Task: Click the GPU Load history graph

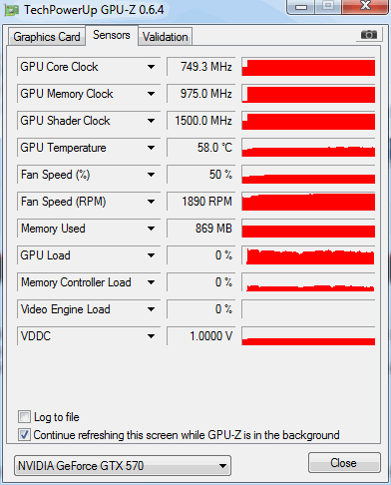Action: 308,255
